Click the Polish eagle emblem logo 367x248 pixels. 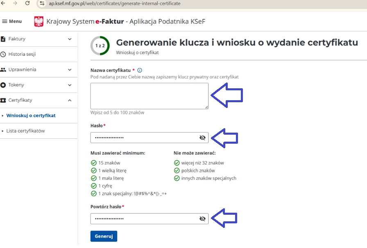[39, 21]
